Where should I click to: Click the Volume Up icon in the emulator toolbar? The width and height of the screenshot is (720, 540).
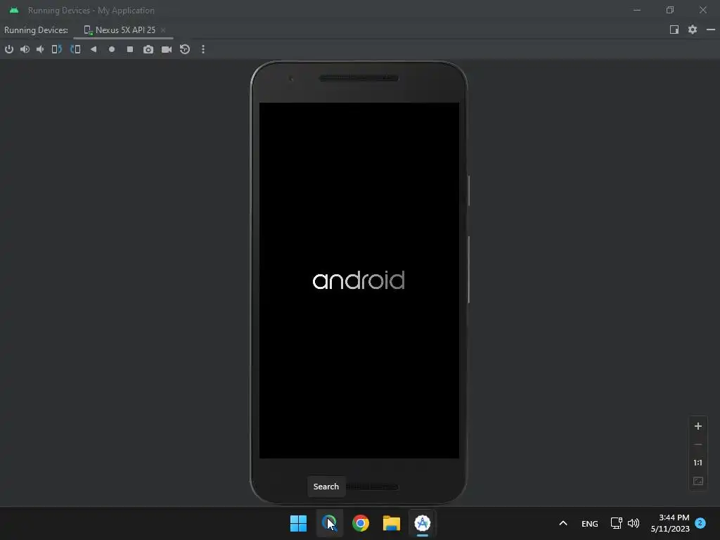(x=25, y=49)
